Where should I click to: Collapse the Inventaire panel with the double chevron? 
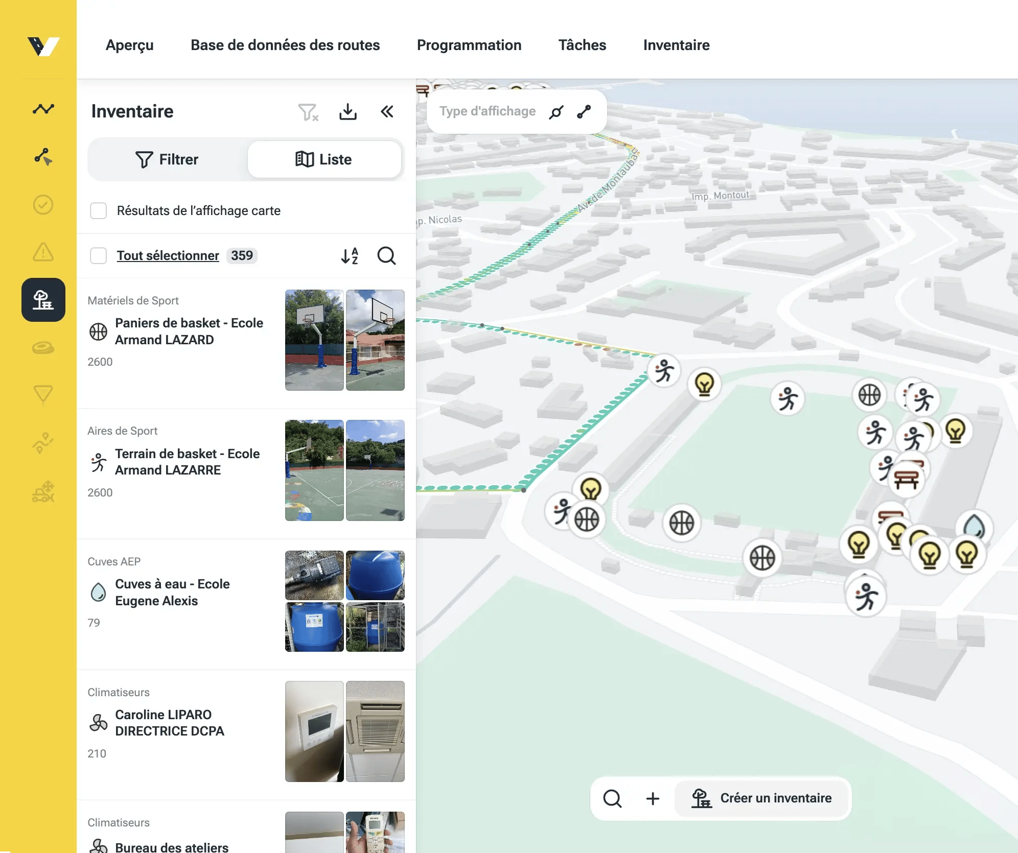387,112
